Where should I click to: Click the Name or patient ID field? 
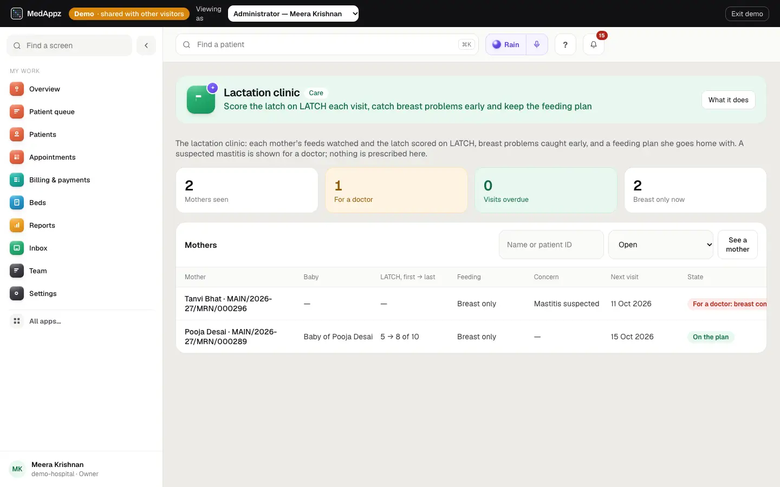coord(551,245)
